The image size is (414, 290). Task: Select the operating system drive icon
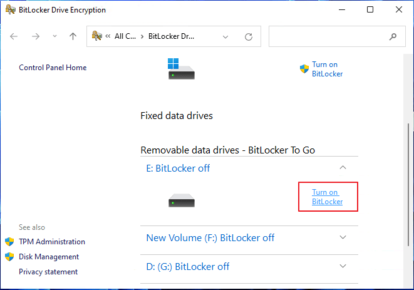(x=182, y=69)
